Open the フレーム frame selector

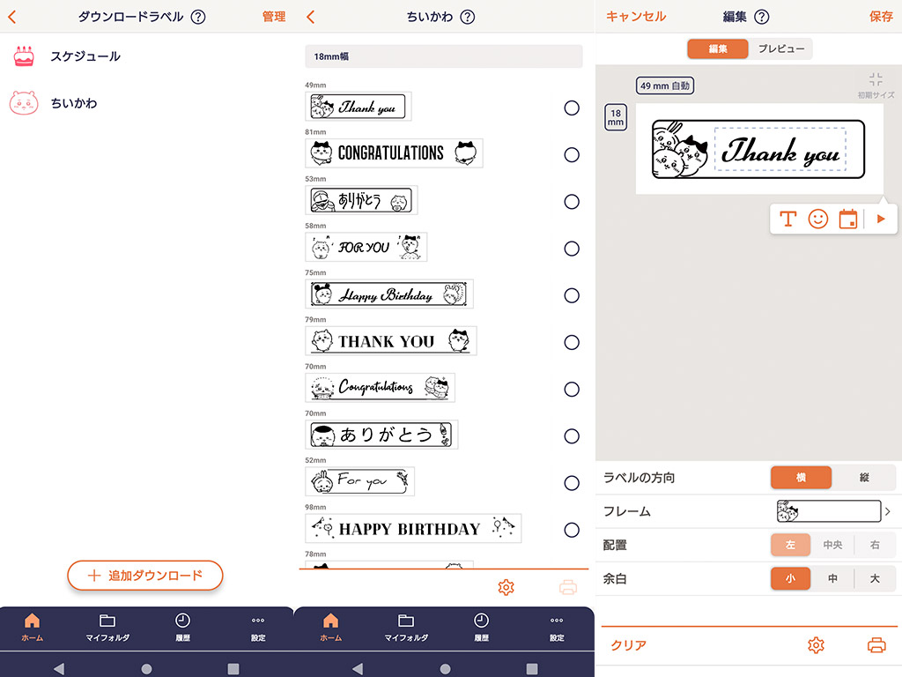click(748, 511)
